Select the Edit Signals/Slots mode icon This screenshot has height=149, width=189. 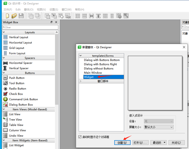coord(54,16)
